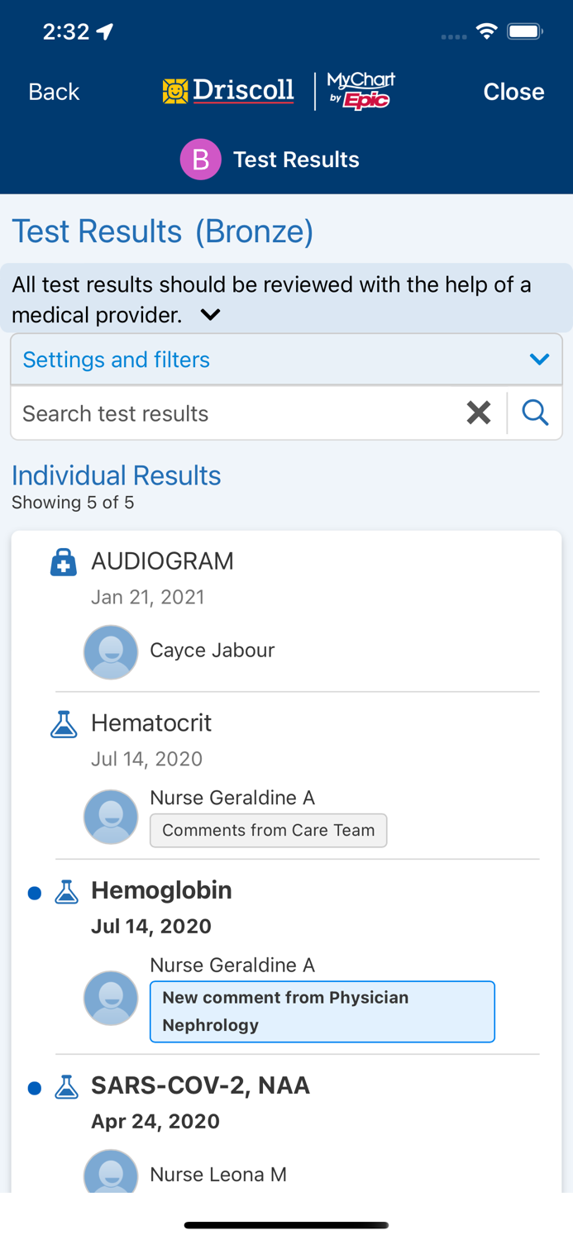Tap the Settings and filters chevron arrow
This screenshot has height=1240, width=573.
539,360
